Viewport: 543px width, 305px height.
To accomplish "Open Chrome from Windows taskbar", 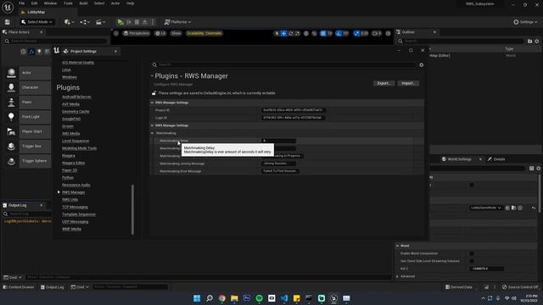I will point(222,298).
